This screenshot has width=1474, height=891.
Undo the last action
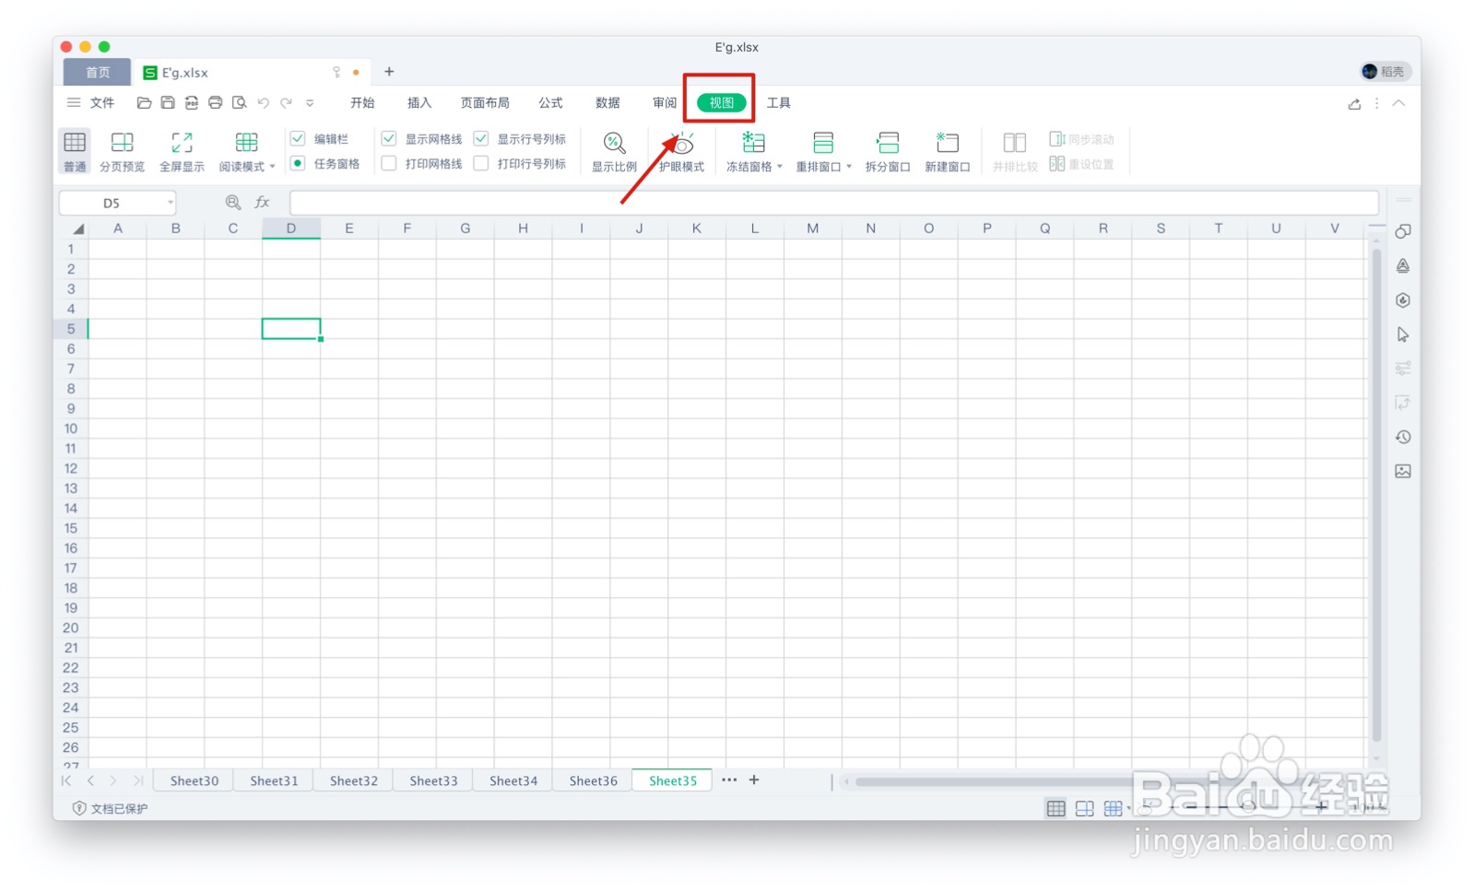pos(264,103)
